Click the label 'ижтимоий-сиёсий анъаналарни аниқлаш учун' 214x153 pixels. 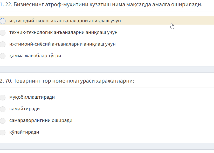pos(62,44)
